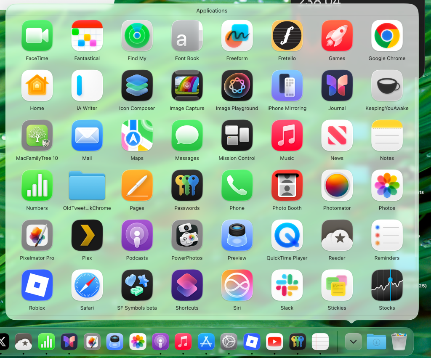This screenshot has height=358, width=431.
Task: Collapse the Applications stack chevron in Dock
Action: [353, 342]
